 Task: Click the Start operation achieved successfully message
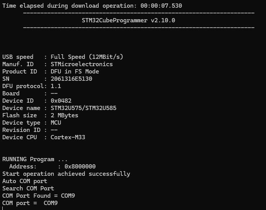66,174
